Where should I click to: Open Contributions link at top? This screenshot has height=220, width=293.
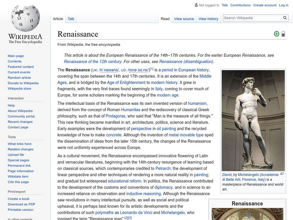pos(240,5)
